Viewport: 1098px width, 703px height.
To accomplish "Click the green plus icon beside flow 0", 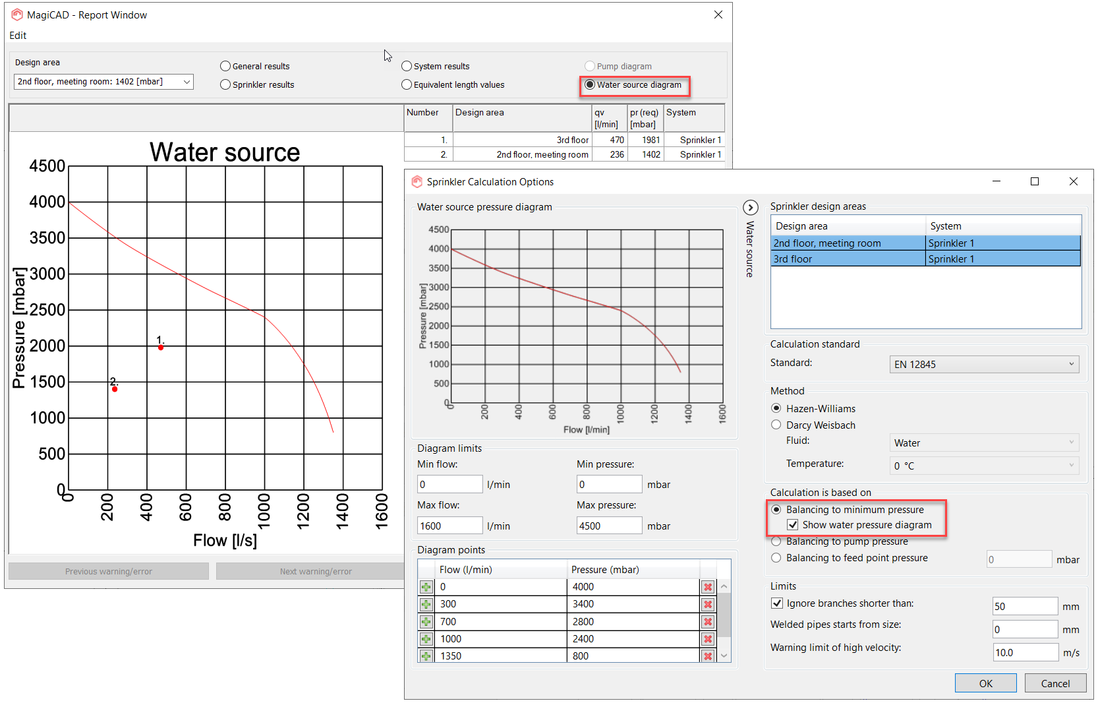I will (426, 587).
